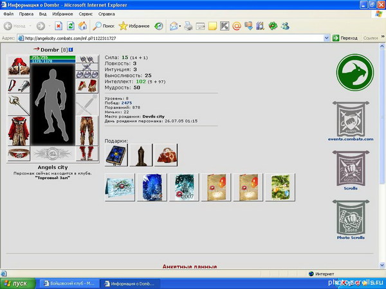Click the Windows пуск Start button
386x289 pixels.
point(17,284)
